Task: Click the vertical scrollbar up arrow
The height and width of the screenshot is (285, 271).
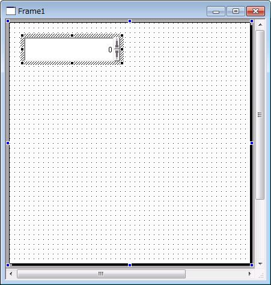Action: click(260, 25)
